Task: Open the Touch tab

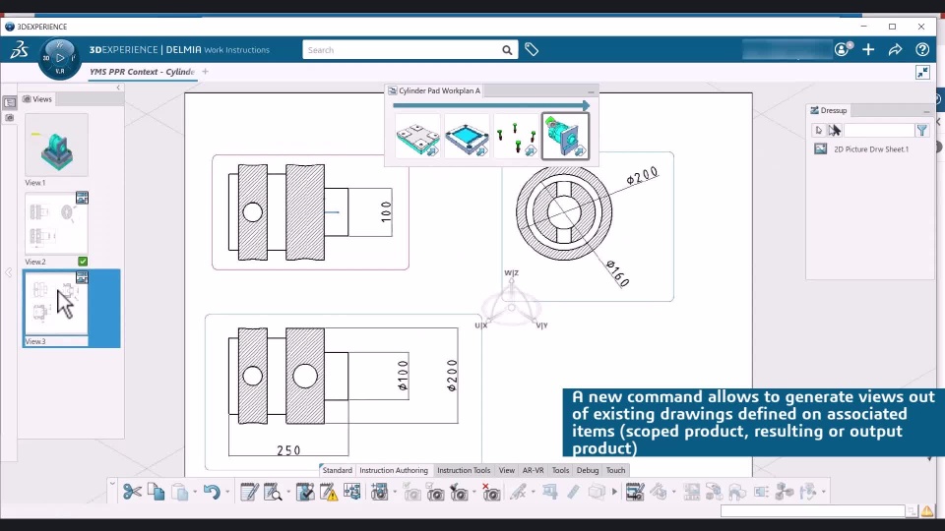Action: point(615,470)
